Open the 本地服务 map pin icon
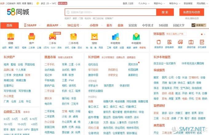Viewport: 209px width, 135px height. click(136, 37)
